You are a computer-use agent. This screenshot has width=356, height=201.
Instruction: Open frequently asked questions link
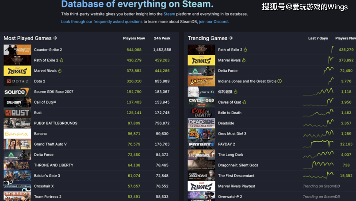coord(102,22)
